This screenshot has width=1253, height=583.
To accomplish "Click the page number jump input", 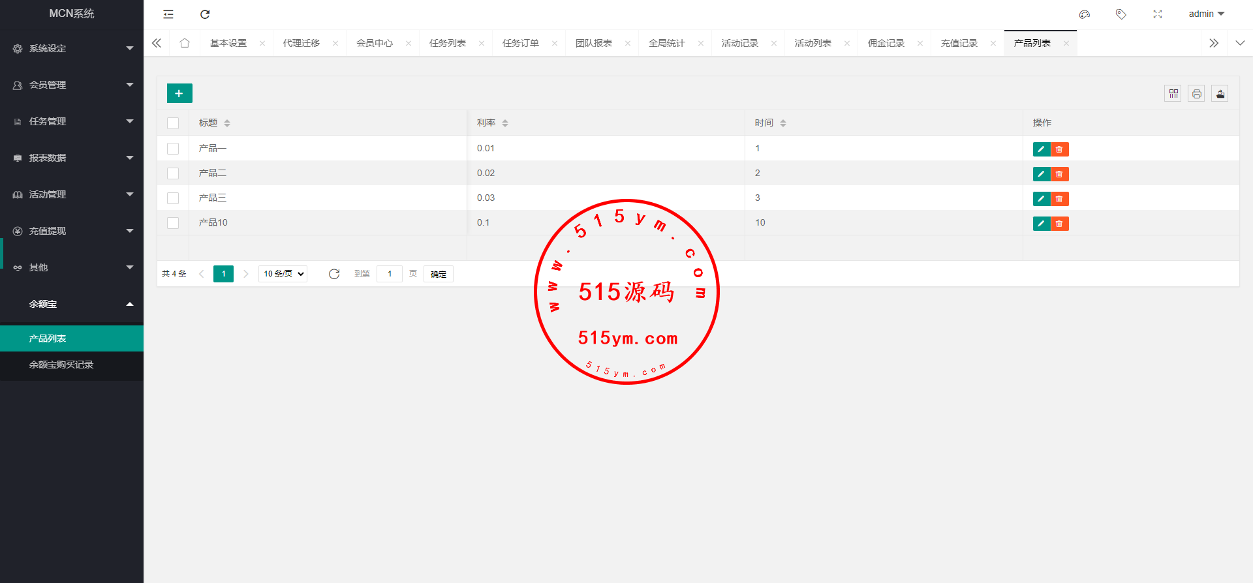I will click(x=390, y=274).
